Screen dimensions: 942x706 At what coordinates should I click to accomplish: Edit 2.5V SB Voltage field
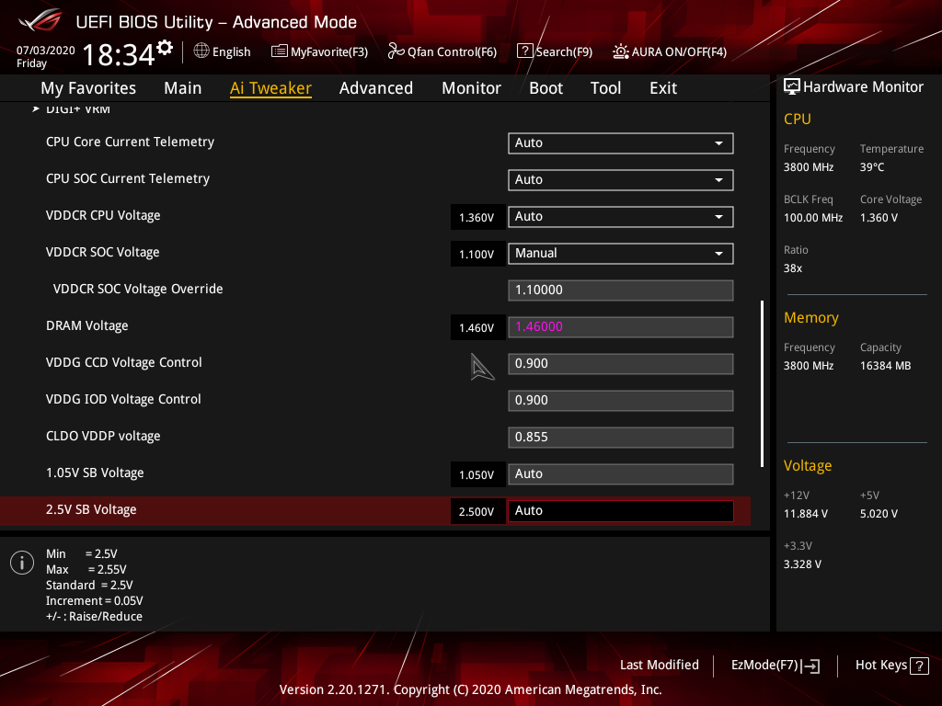point(621,510)
